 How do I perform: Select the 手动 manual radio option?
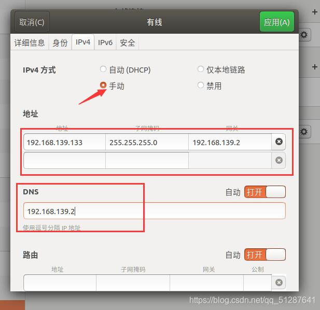click(112, 86)
